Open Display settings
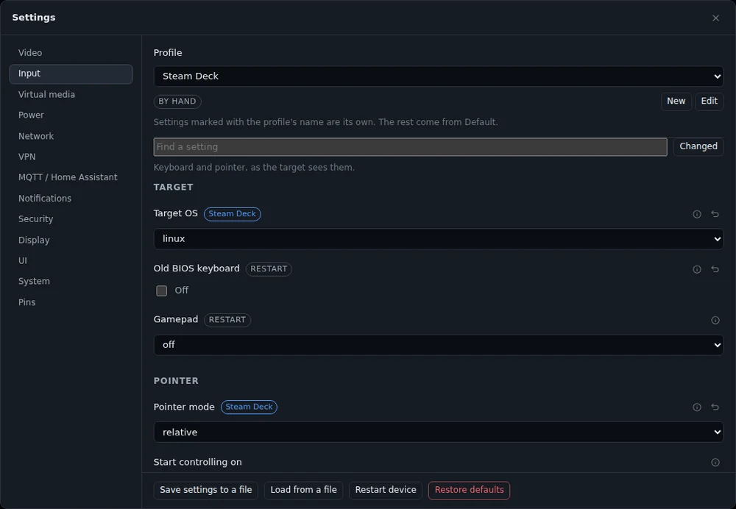This screenshot has height=509, width=736. click(x=71, y=240)
